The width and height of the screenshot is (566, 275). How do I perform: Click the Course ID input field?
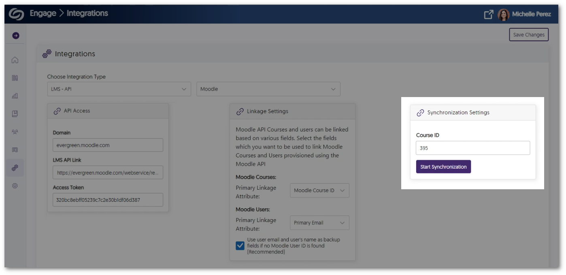pyautogui.click(x=472, y=148)
